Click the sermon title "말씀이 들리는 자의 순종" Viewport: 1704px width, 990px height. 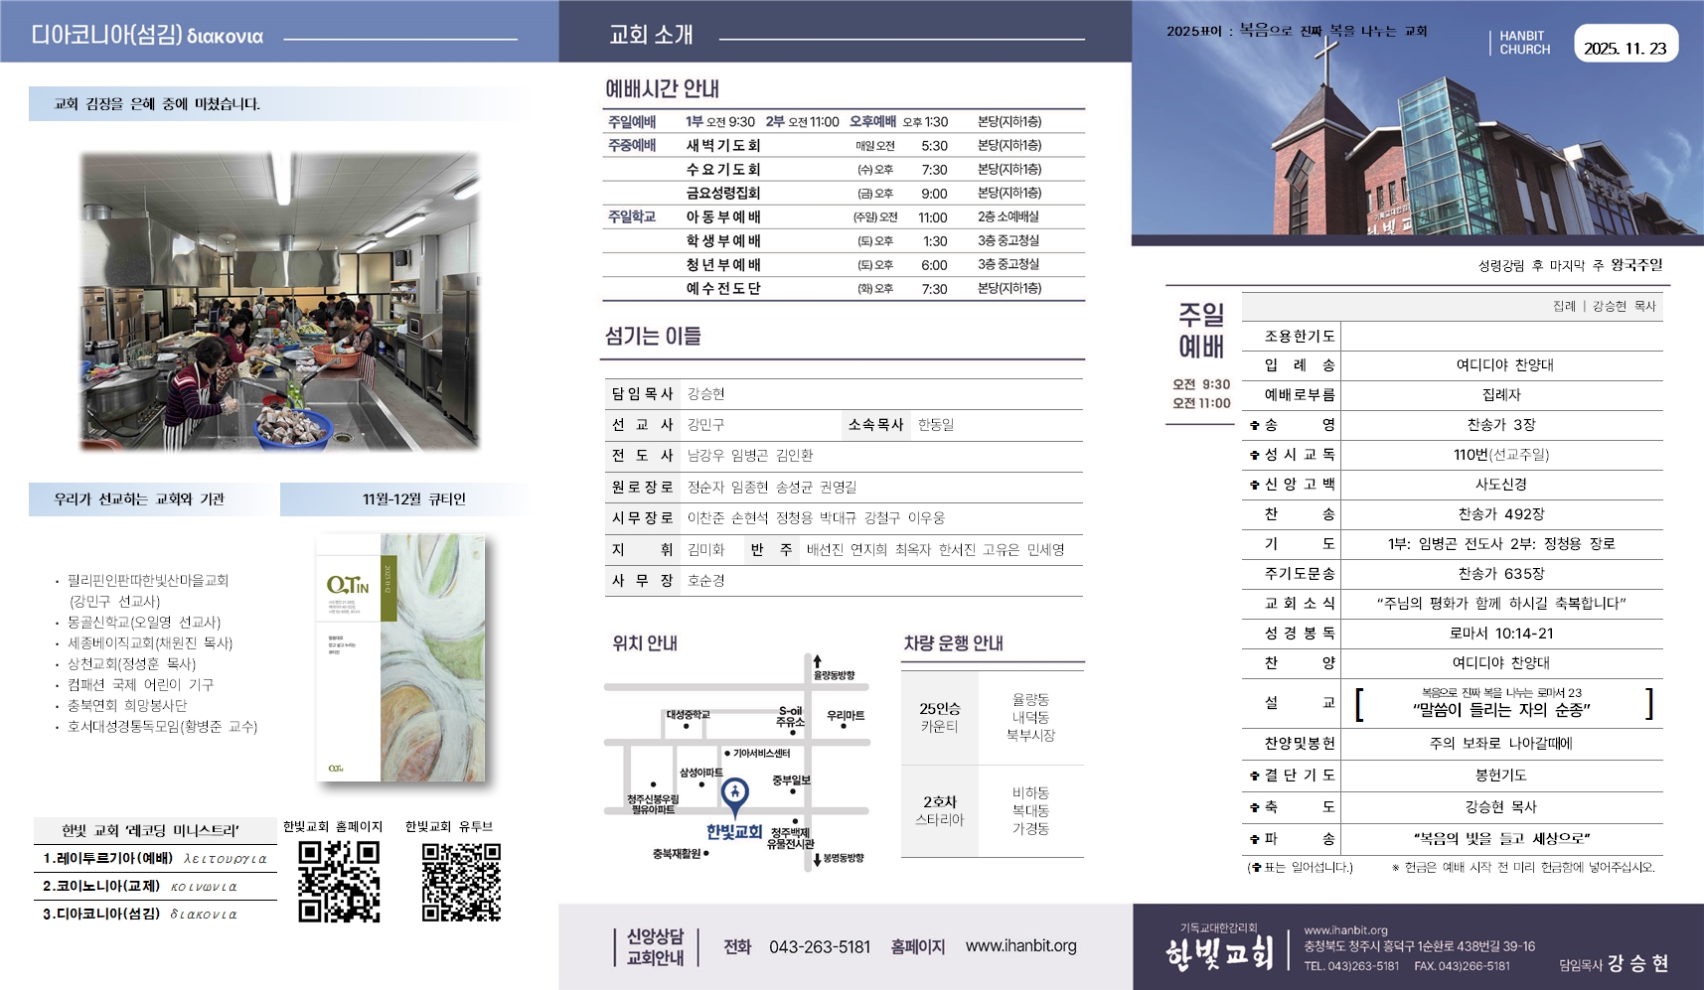click(x=1500, y=710)
